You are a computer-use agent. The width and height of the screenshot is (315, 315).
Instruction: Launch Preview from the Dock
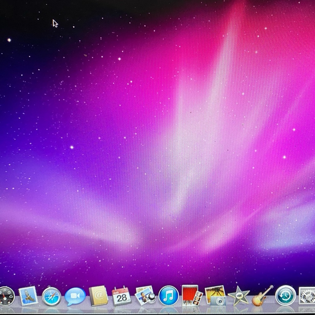pos(144,296)
